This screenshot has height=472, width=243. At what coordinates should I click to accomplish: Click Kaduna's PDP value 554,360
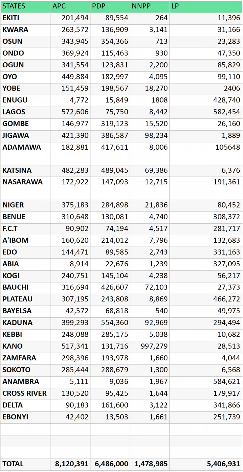coord(110,323)
